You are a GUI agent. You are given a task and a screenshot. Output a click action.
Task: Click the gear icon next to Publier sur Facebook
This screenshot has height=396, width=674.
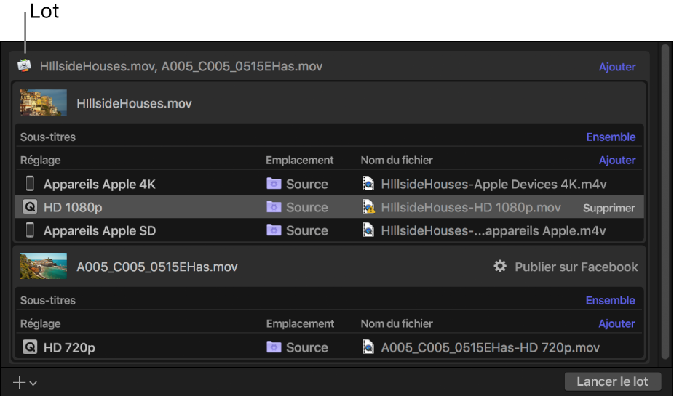click(499, 267)
